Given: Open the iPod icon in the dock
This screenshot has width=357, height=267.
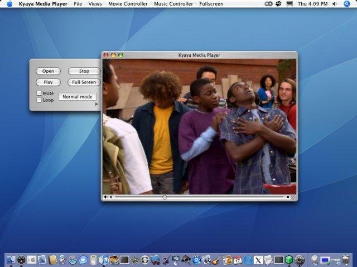Looking at the screenshot, I should 93,260.
